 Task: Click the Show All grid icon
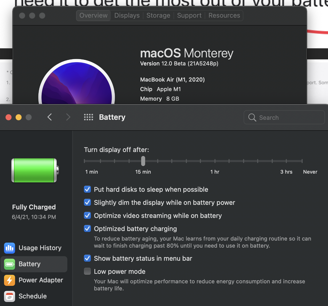click(x=88, y=117)
